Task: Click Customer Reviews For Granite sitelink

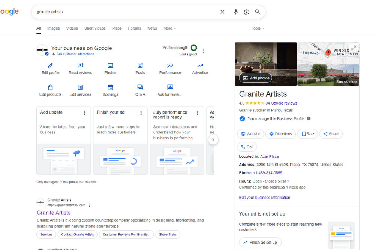Action: (x=126, y=235)
